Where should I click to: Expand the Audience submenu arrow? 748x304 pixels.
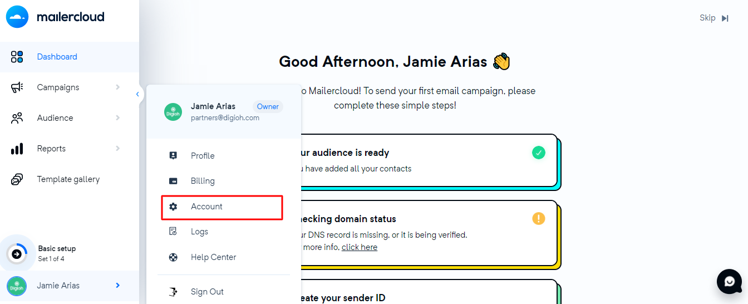(117, 118)
